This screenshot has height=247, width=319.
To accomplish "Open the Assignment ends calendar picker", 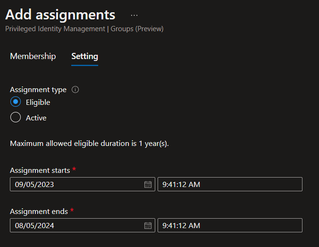I will click(x=148, y=226).
